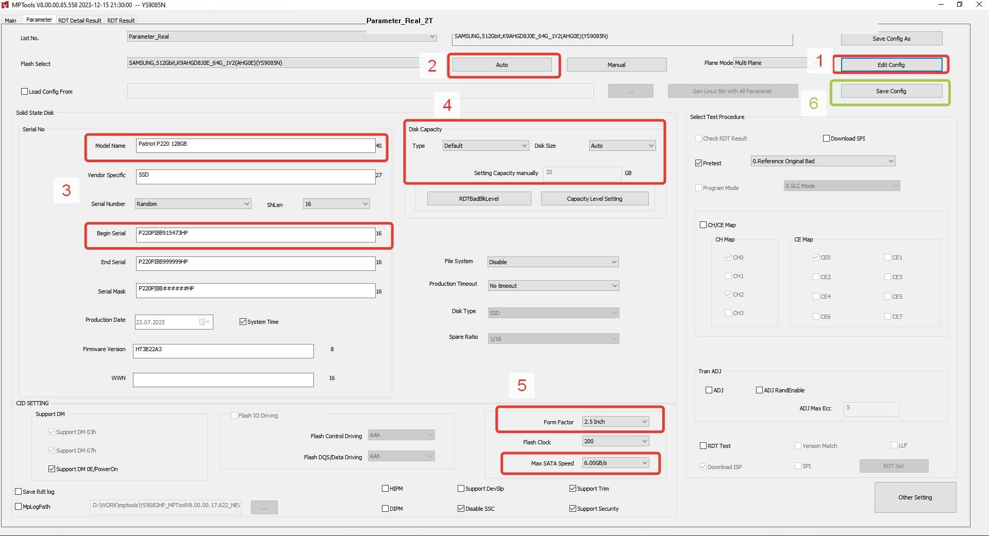Open the Disk Size dropdown

click(x=622, y=146)
